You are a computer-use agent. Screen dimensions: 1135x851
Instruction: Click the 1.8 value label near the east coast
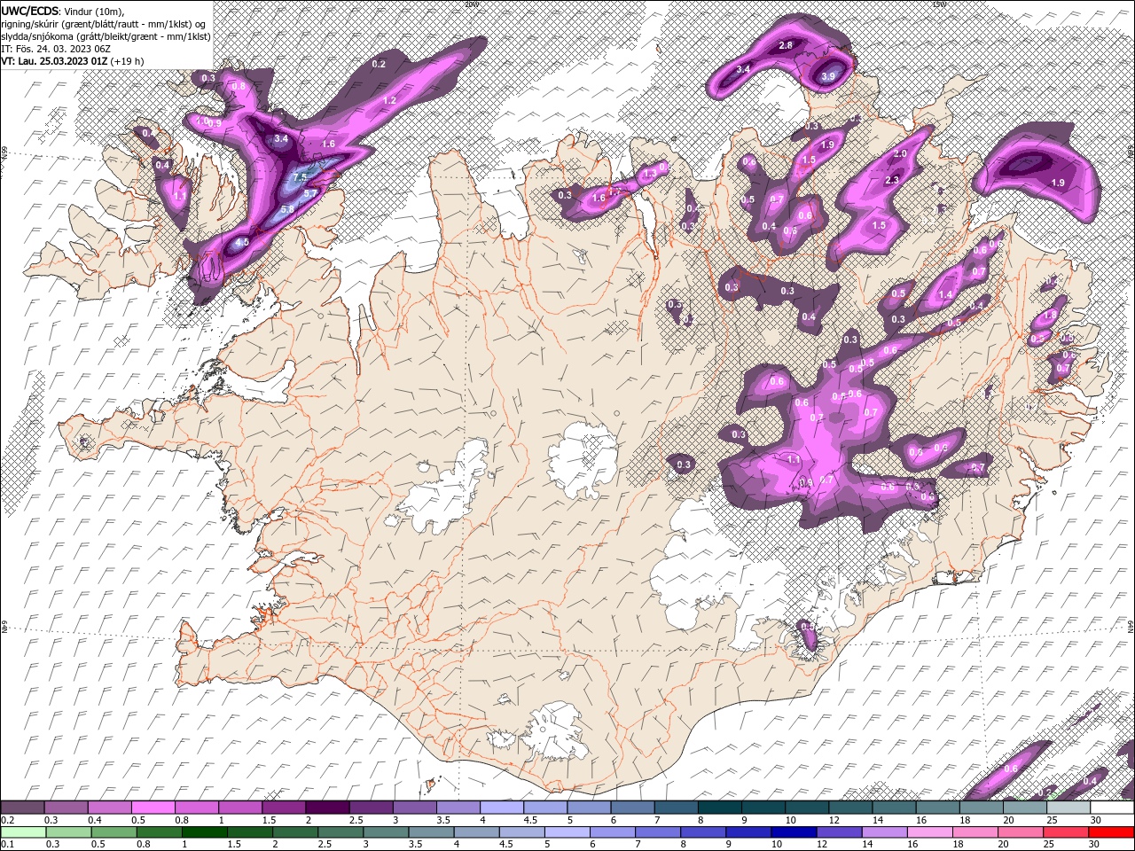(1051, 315)
